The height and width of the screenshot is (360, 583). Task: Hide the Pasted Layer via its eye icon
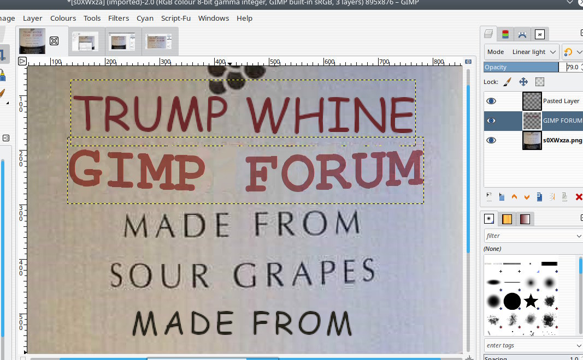point(491,101)
